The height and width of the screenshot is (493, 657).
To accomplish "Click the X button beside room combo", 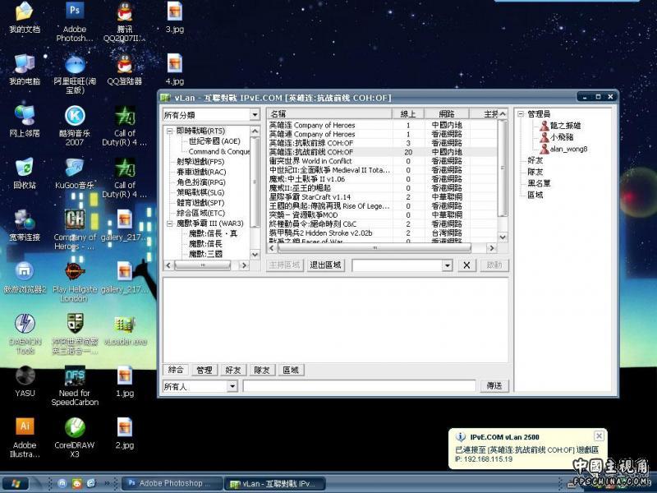I will click(466, 265).
